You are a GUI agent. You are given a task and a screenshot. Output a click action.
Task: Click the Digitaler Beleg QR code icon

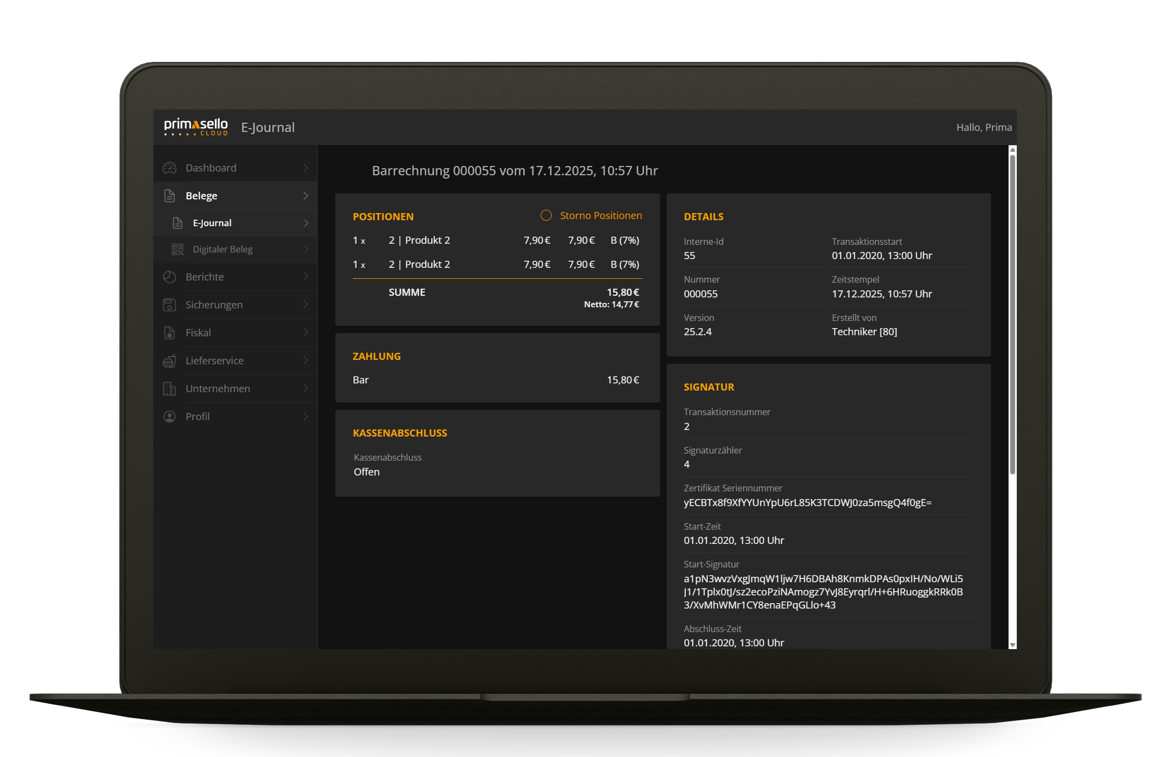(x=177, y=249)
